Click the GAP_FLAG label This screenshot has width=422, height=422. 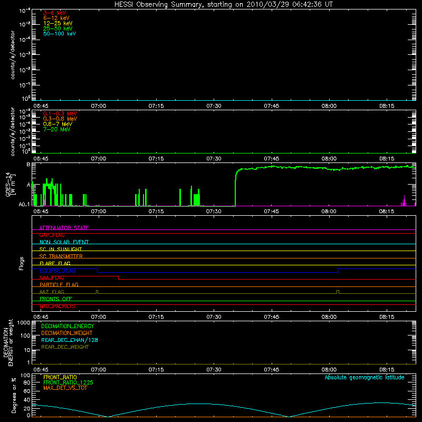point(52,235)
